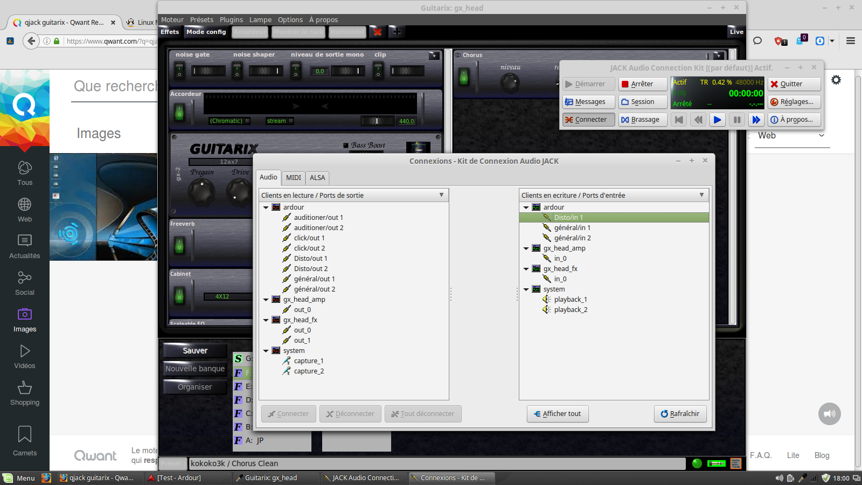862x485 pixels.
Task: Toggle Guitarix Effets panel button
Action: [x=170, y=32]
